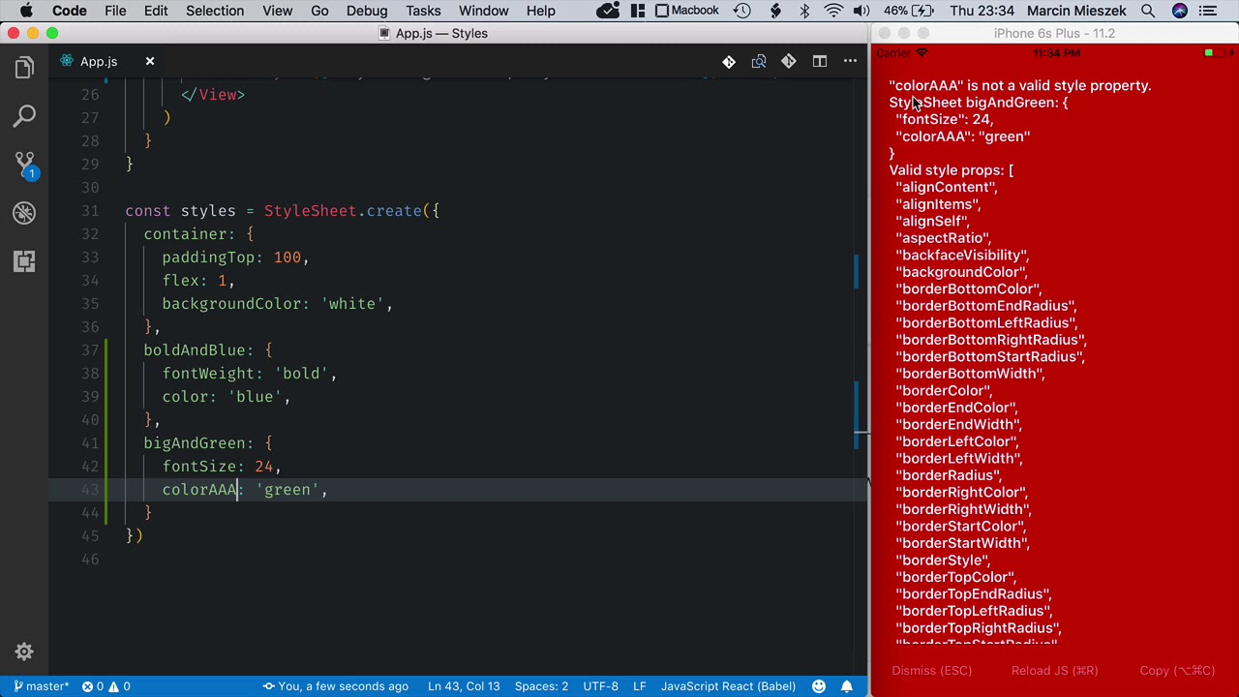
Task: Click the gray git diamond icon in editor toolbar
Action: tap(789, 61)
